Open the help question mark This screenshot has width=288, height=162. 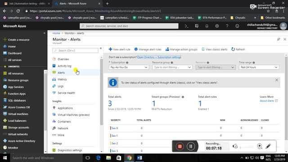[x=227, y=26]
